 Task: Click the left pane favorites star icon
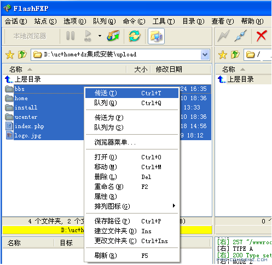coord(10,55)
